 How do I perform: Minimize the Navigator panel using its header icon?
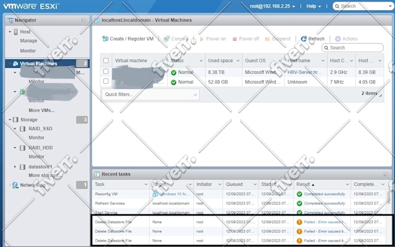pyautogui.click(x=84, y=20)
